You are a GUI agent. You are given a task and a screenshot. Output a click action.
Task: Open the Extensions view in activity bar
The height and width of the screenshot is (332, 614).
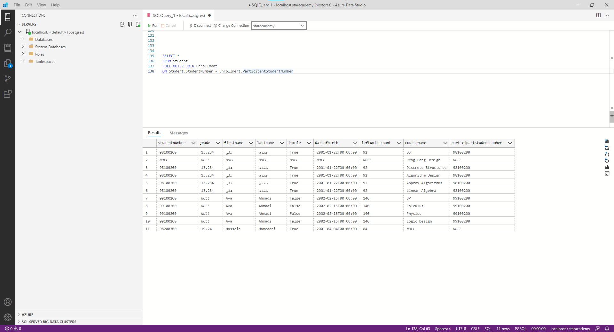(8, 94)
